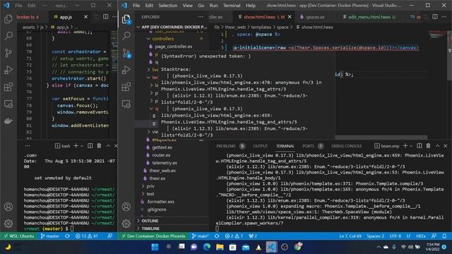Viewport: 452px width, 254px height.
Task: Maximize the left bash terminal panel
Action: click(108, 146)
